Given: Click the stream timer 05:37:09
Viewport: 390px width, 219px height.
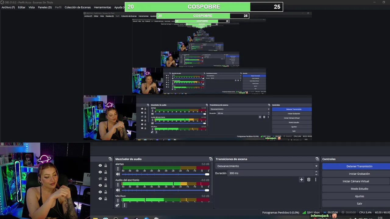Looking at the screenshot, I should pyautogui.click(x=331, y=213).
